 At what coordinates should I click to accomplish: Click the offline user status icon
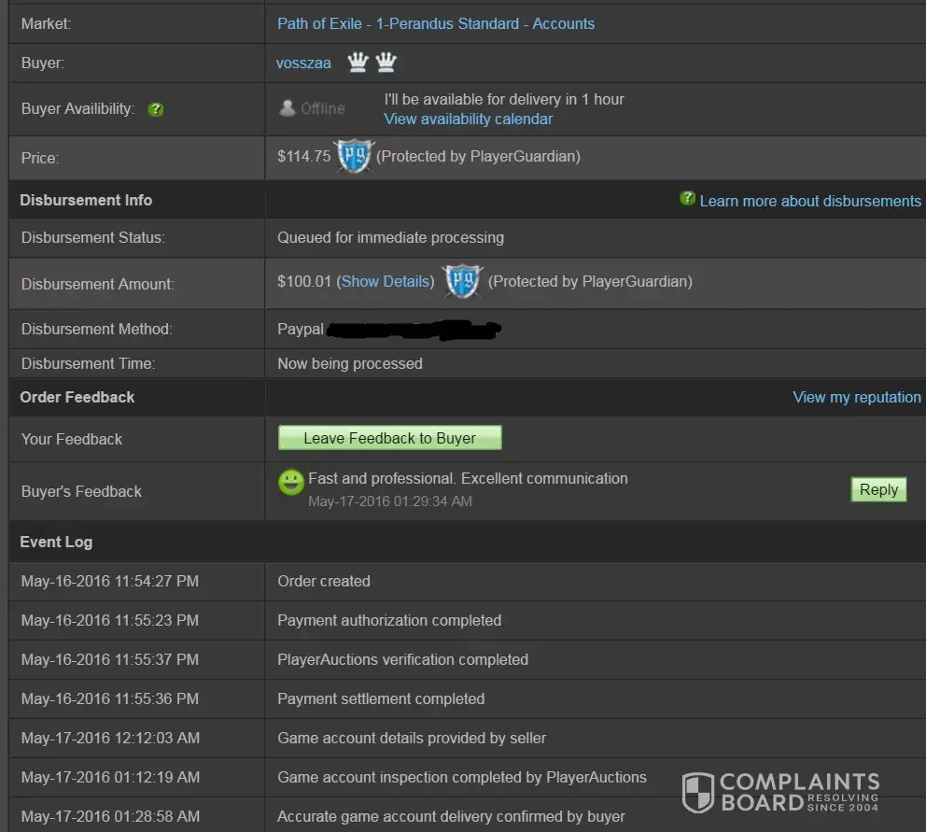coord(288,108)
